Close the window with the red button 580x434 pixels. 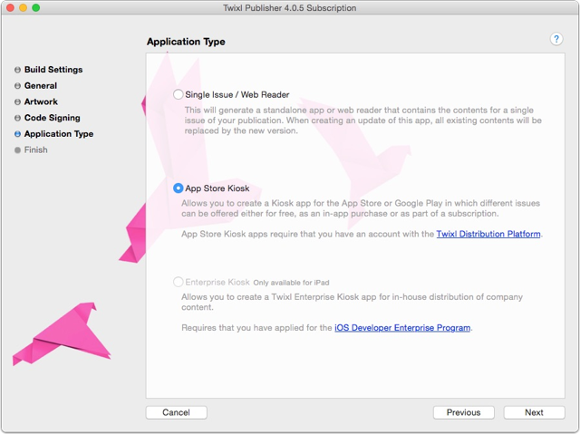(10, 8)
